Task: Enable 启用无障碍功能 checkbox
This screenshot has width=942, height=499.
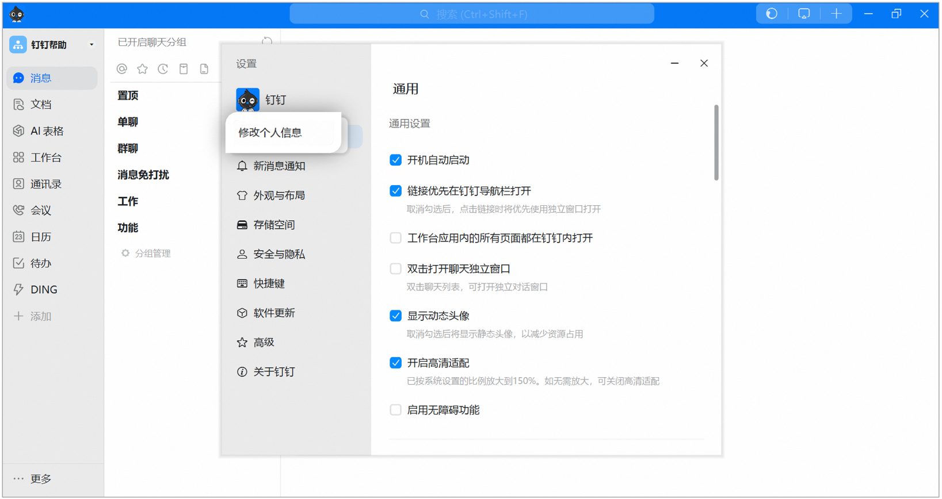Action: 395,410
